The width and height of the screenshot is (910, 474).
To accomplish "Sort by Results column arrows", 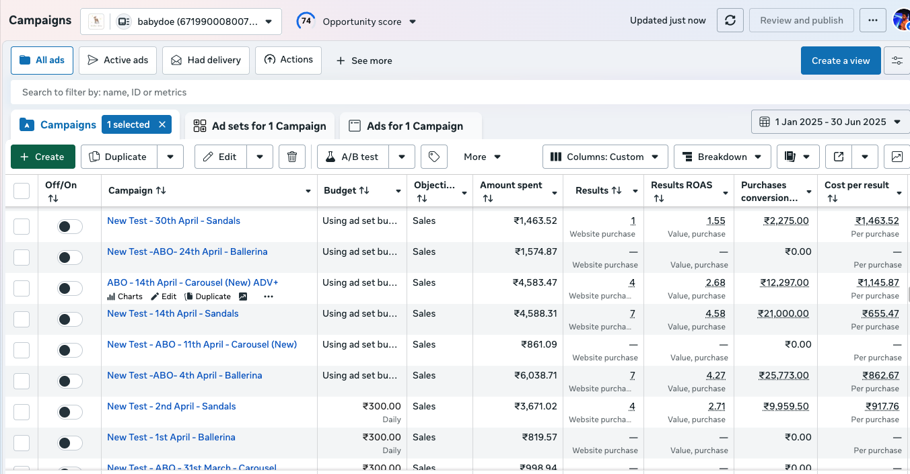I will [x=617, y=191].
